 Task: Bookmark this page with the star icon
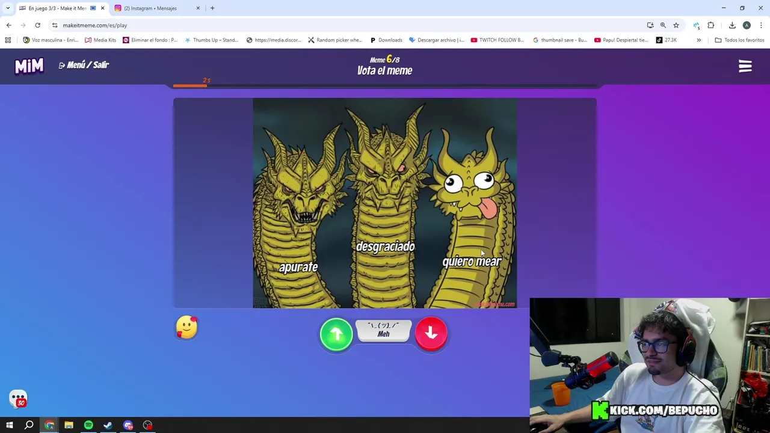click(676, 25)
